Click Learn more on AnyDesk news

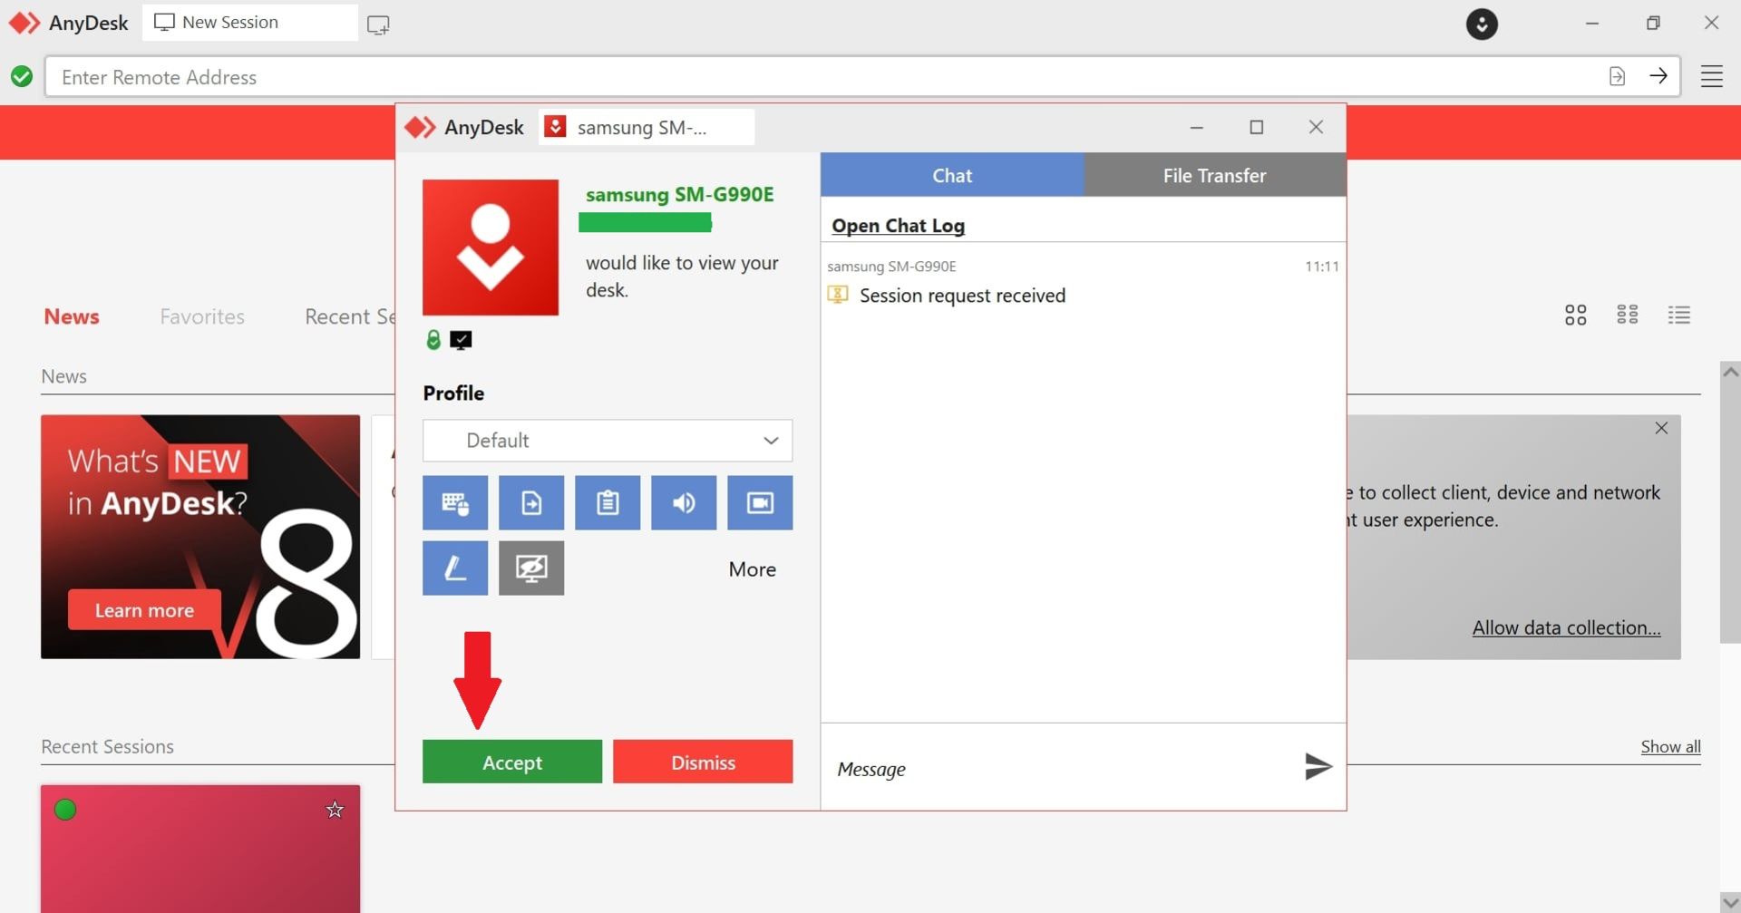coord(144,610)
